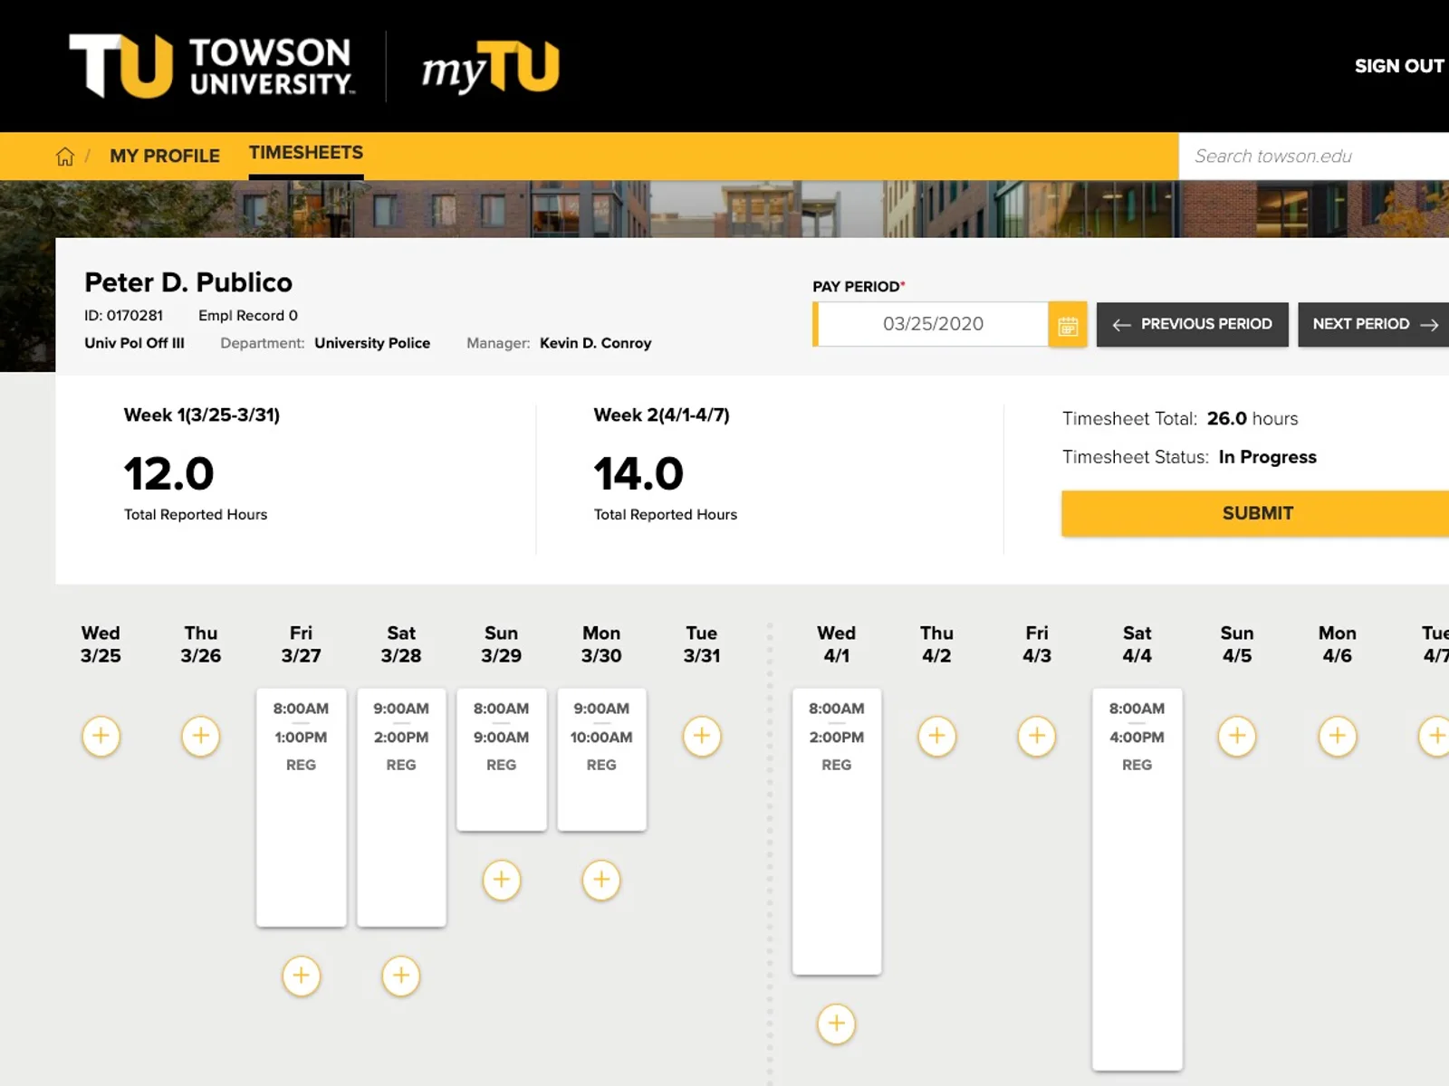Click manager name Kevin D. Conroy
This screenshot has height=1086, width=1449.
coord(596,343)
